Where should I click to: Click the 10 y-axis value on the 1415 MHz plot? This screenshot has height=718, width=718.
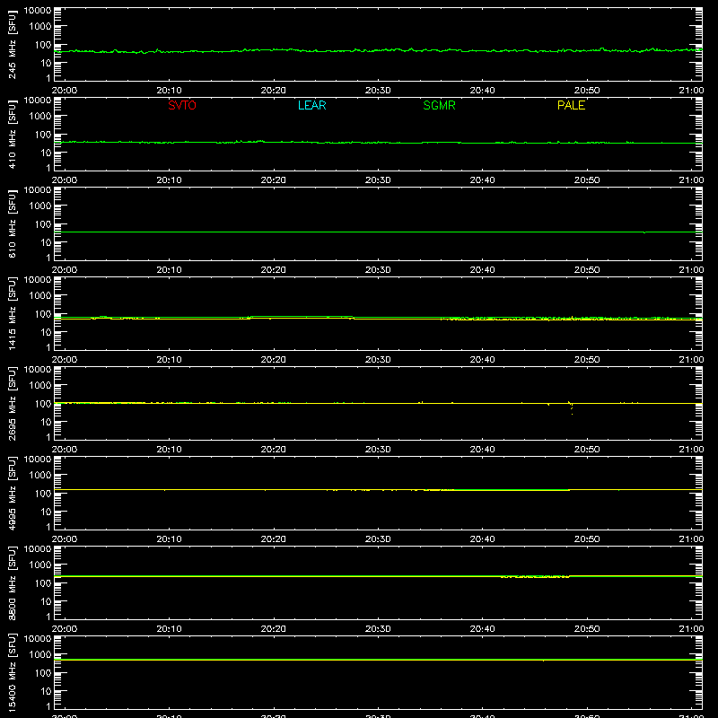click(x=46, y=332)
